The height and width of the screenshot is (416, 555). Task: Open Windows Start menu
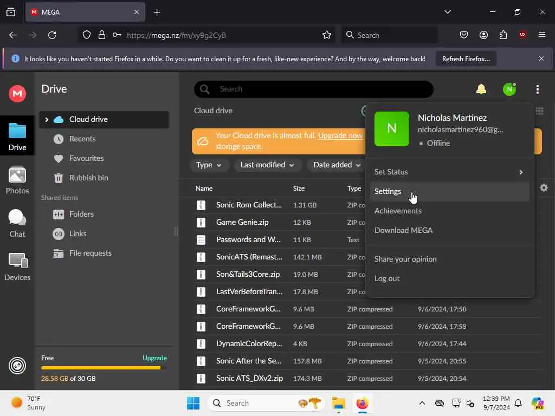point(193,403)
